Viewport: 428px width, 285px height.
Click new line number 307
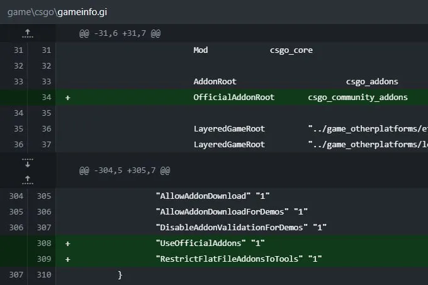[44, 228]
